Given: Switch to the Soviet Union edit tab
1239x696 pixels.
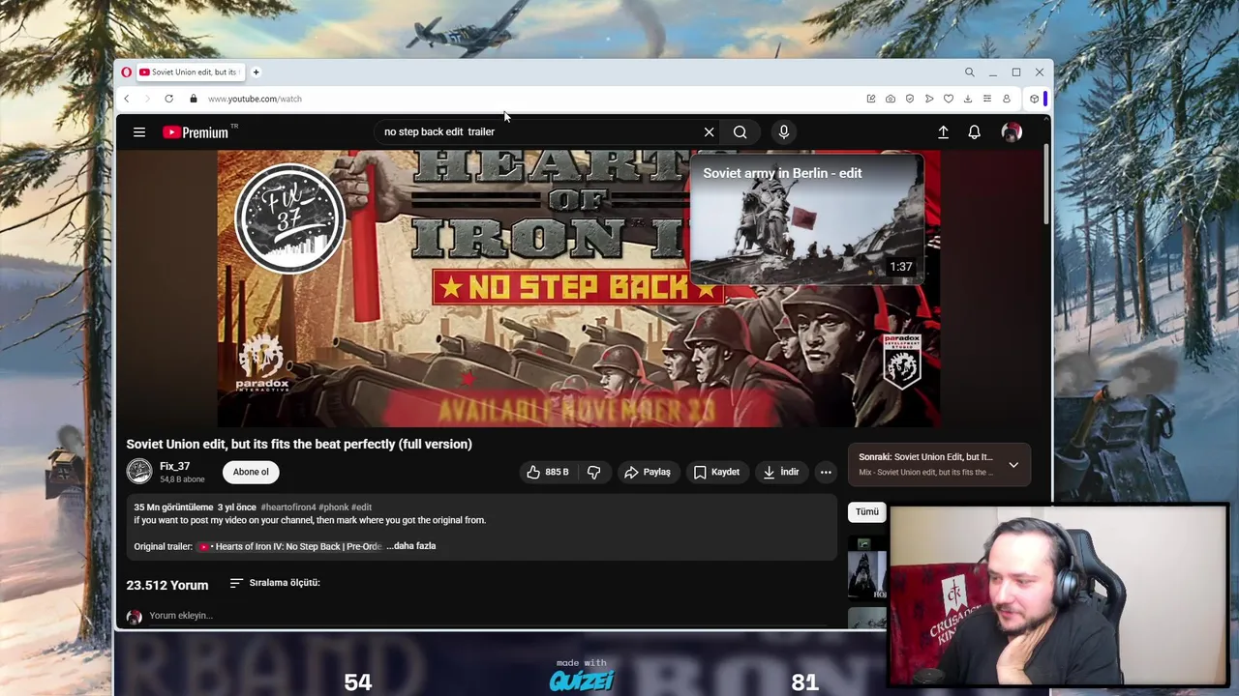Looking at the screenshot, I should [191, 72].
